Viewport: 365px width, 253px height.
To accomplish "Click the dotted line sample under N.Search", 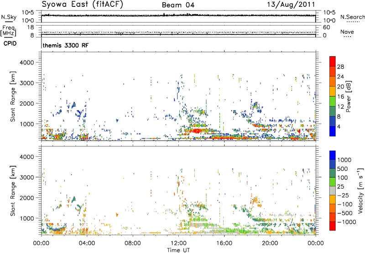I will coord(353,22).
